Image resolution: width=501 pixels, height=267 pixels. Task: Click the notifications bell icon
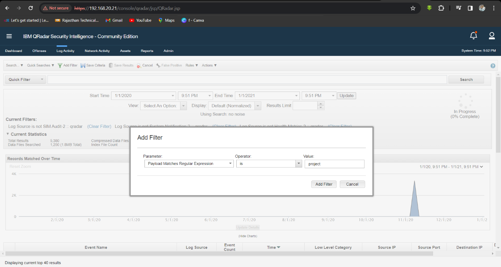point(473,36)
